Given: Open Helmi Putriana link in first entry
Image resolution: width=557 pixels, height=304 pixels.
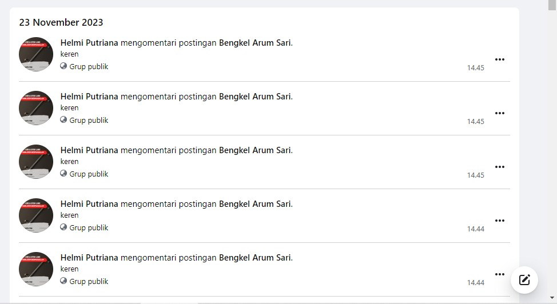Looking at the screenshot, I should click(89, 43).
